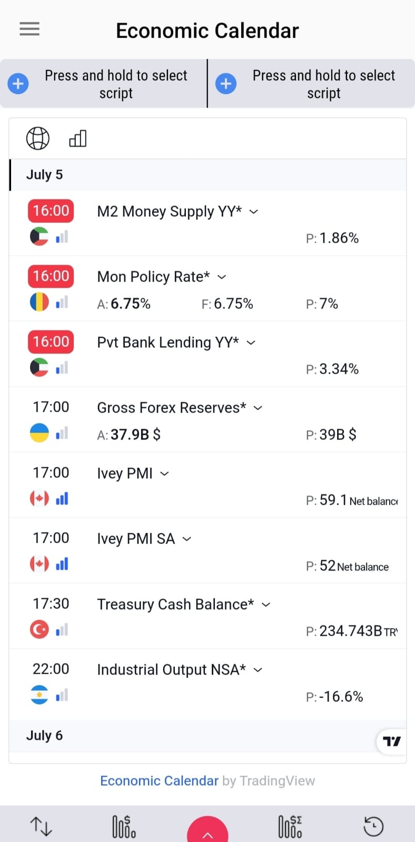
Task: Tap the right blue plus icon
Action: pyautogui.click(x=226, y=84)
